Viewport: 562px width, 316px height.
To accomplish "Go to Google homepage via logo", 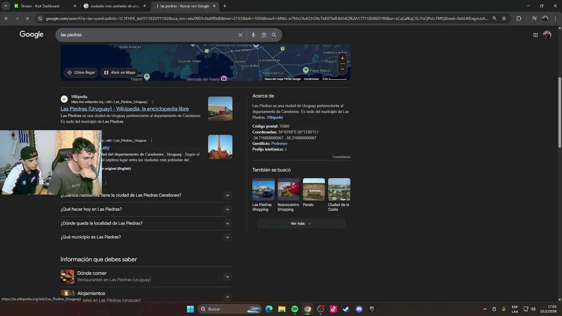I will (x=32, y=35).
